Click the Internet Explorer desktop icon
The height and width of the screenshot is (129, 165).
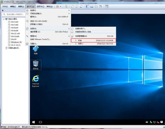click(x=35, y=81)
